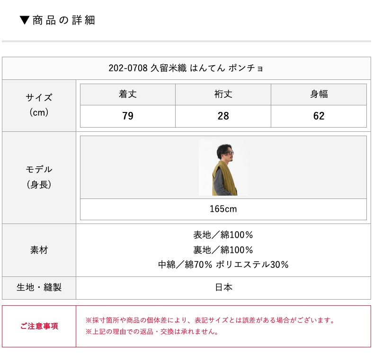Click the black triangle beside 商品の詳細

coord(25,20)
